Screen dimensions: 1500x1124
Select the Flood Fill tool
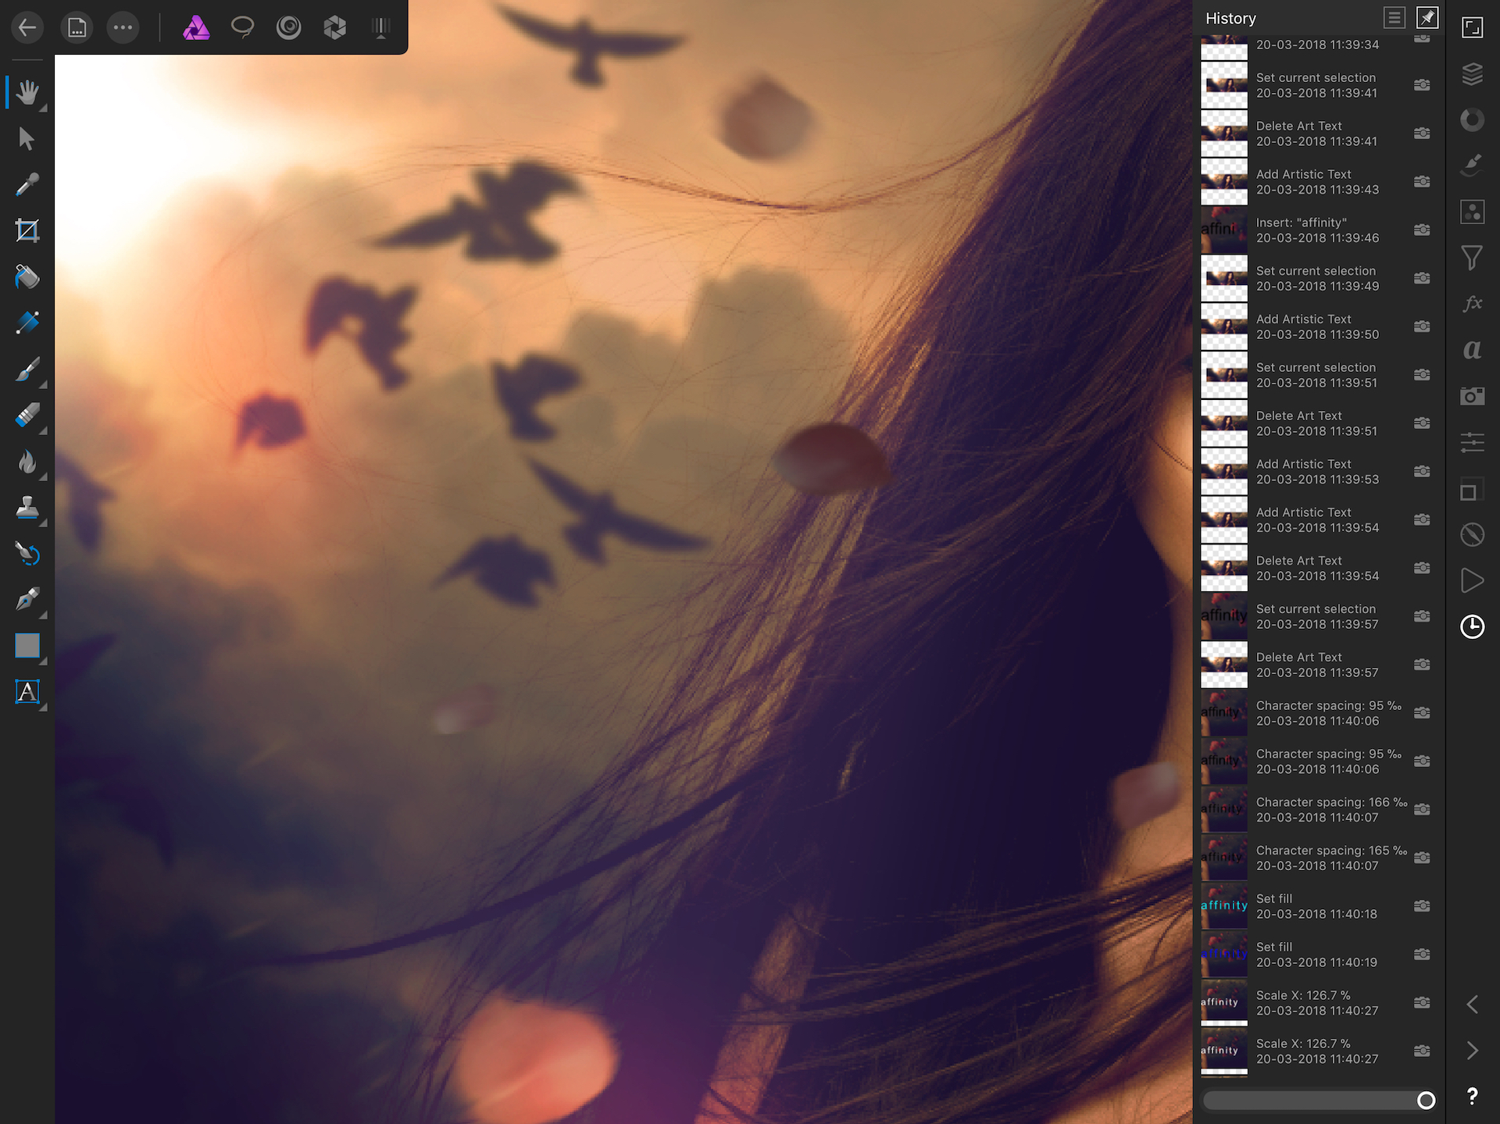point(27,277)
